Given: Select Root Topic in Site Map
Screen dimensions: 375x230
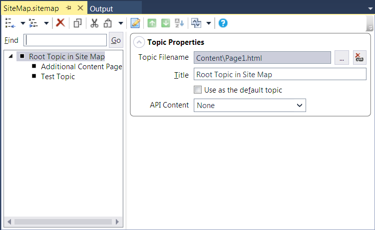Looking at the screenshot, I should click(x=67, y=56).
